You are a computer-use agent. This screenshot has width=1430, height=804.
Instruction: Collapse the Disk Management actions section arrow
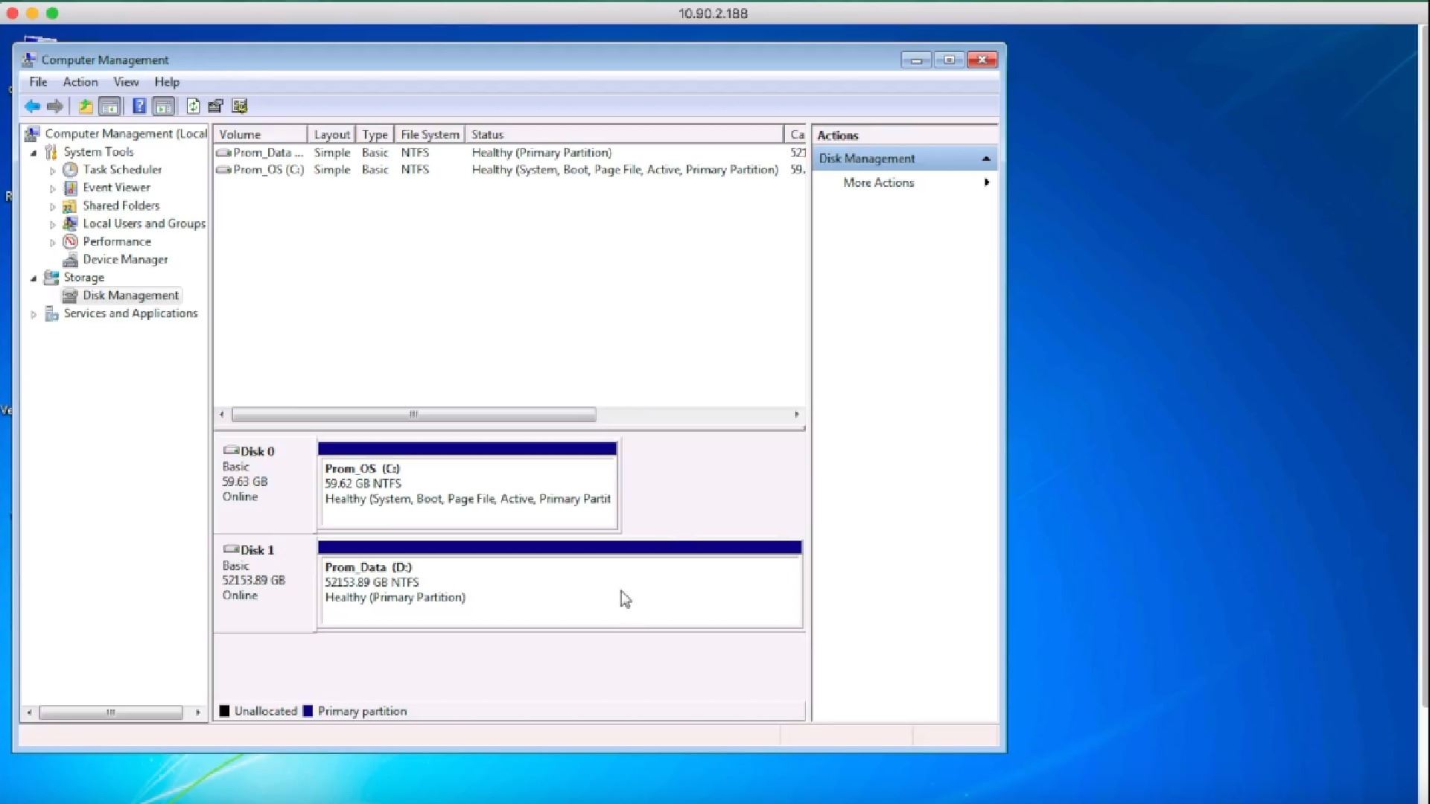pyautogui.click(x=986, y=159)
